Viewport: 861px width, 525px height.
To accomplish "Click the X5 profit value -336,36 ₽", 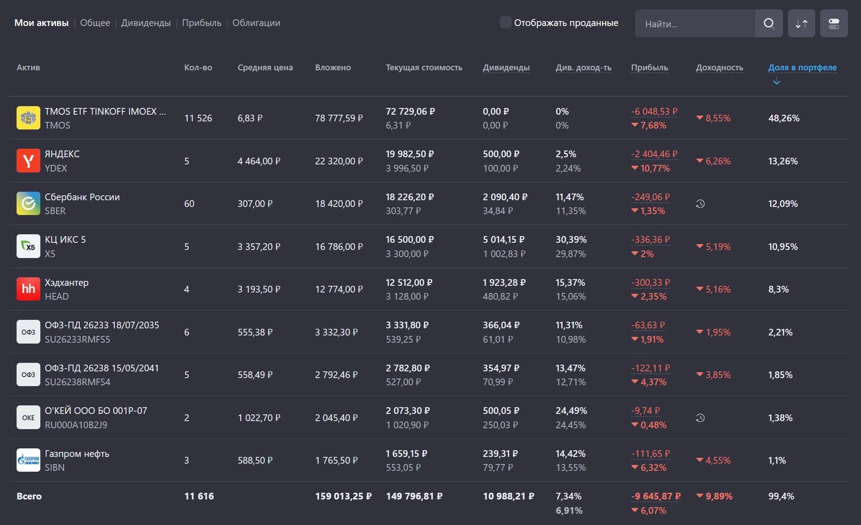I will (x=650, y=240).
